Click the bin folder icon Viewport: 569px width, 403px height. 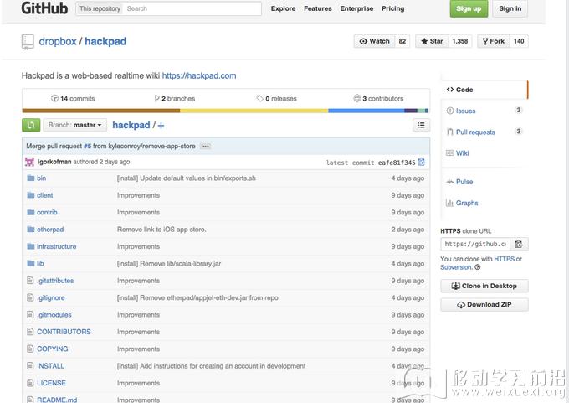coord(31,178)
